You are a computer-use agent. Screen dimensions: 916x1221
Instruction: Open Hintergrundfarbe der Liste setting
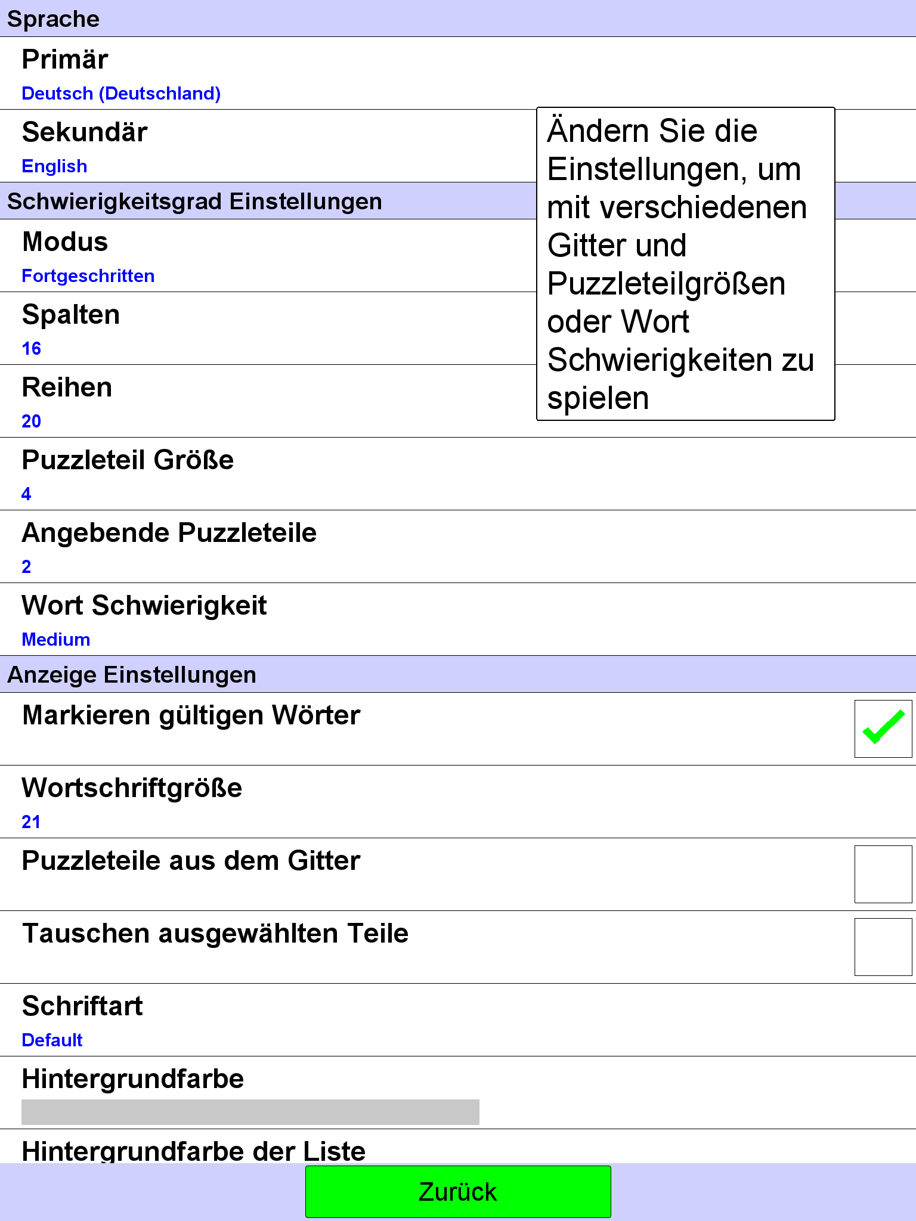click(458, 1146)
